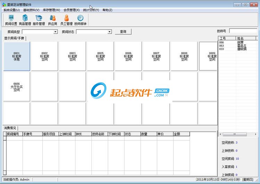This screenshot has height=184, width=260.
Task: Sort technicians by the 工号 column header
Action: 227,38
